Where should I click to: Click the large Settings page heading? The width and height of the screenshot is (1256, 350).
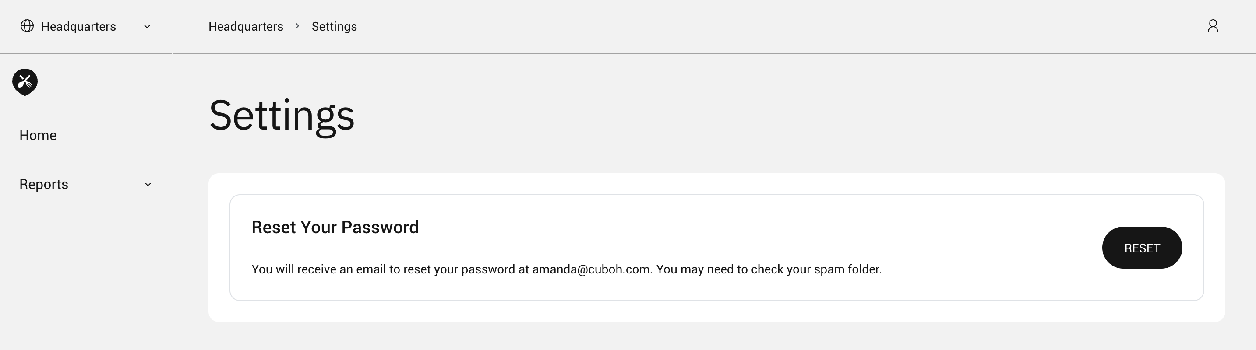point(282,116)
